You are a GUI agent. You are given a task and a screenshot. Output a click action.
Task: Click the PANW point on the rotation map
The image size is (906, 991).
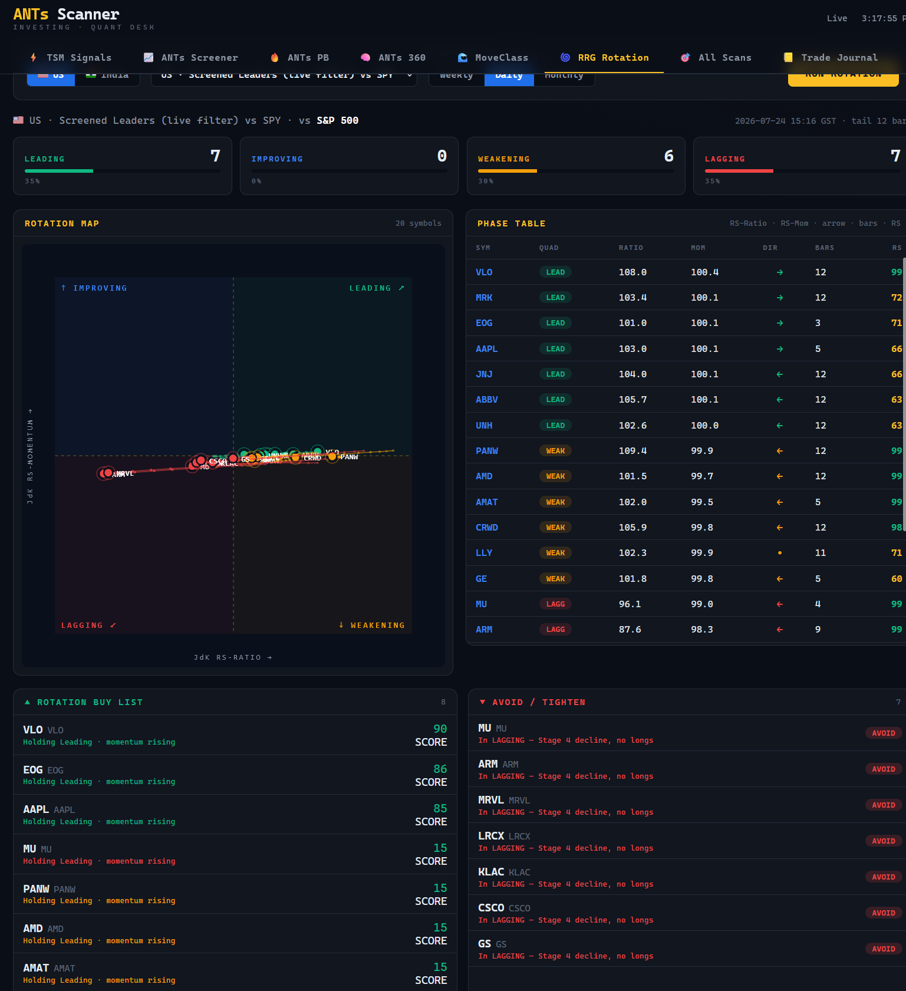(x=332, y=456)
